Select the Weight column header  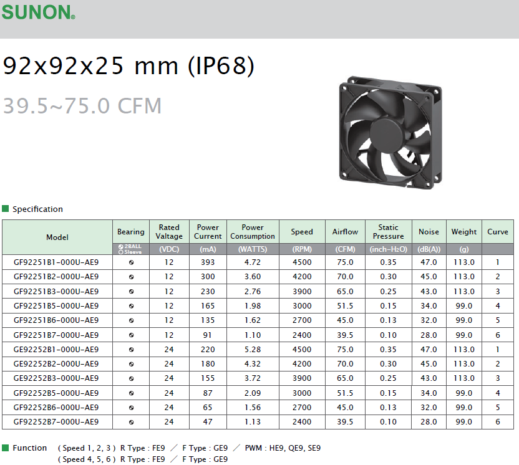(463, 231)
